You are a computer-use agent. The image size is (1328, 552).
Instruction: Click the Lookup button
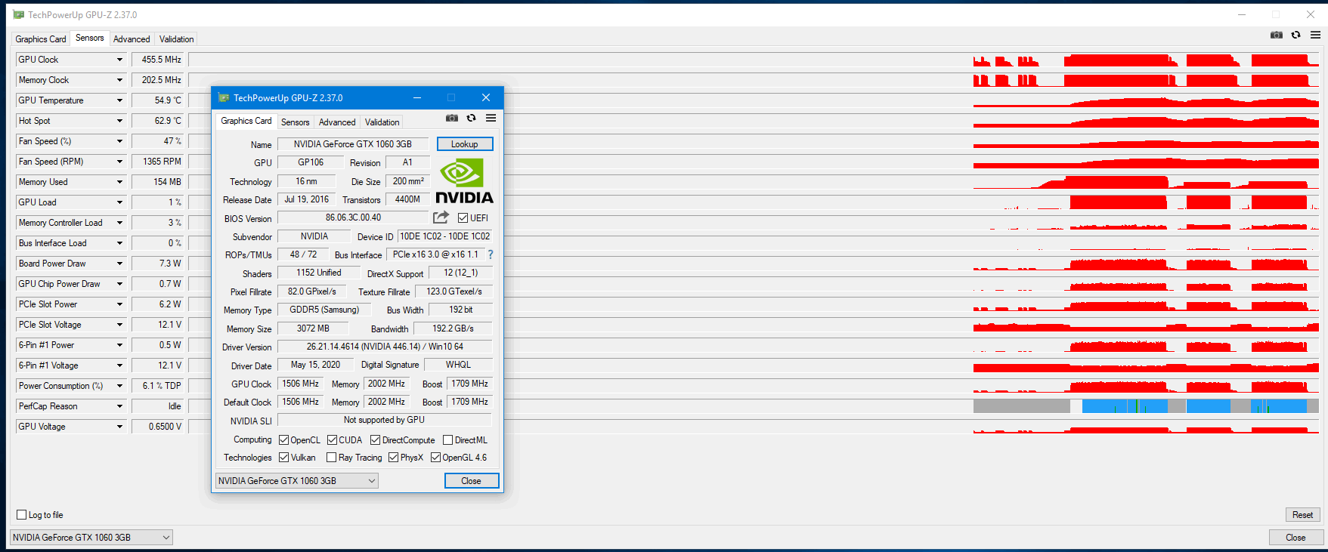(x=465, y=144)
